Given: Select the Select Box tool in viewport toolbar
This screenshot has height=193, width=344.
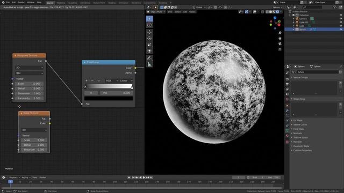Looking at the screenshot, I should [x=149, y=19].
